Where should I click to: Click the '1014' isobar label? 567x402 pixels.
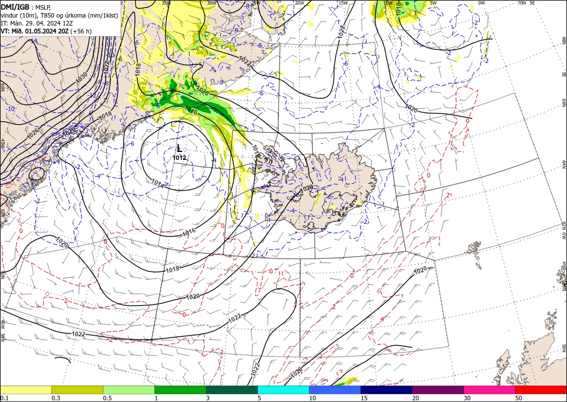[x=158, y=184]
